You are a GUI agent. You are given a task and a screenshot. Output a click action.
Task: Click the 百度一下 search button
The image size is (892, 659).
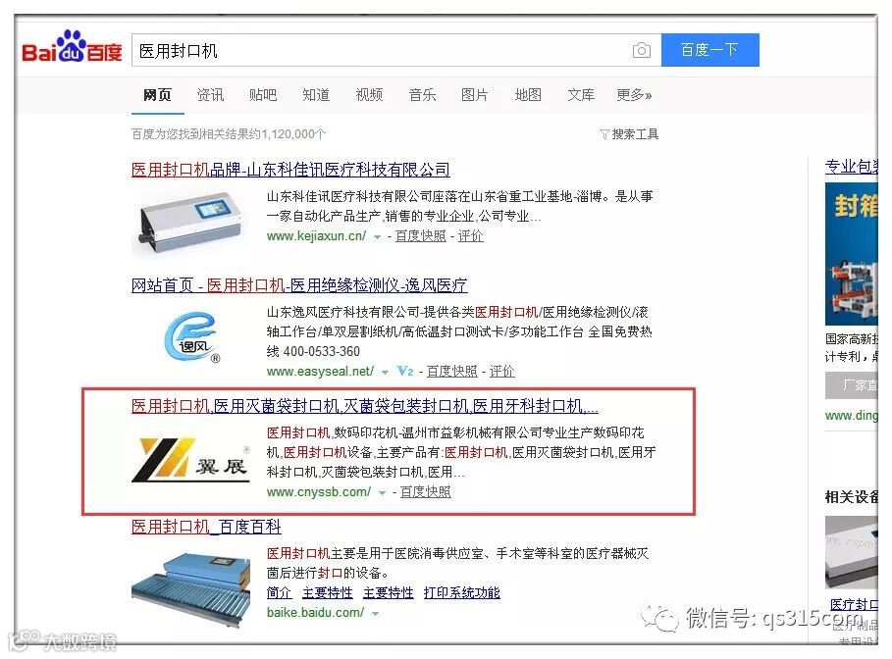tap(709, 50)
